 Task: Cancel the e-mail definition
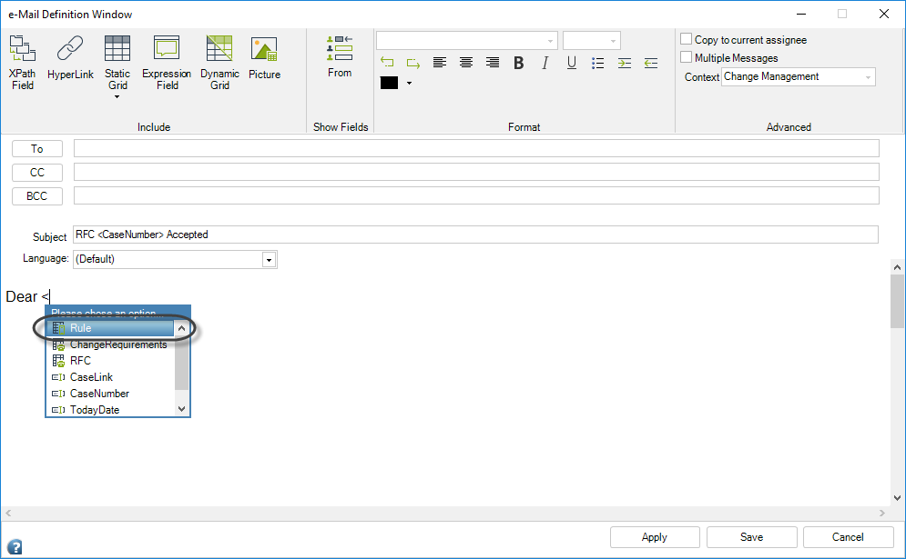coord(848,537)
